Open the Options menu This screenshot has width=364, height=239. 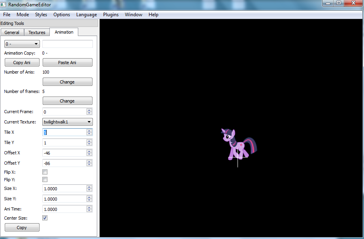pyautogui.click(x=62, y=14)
